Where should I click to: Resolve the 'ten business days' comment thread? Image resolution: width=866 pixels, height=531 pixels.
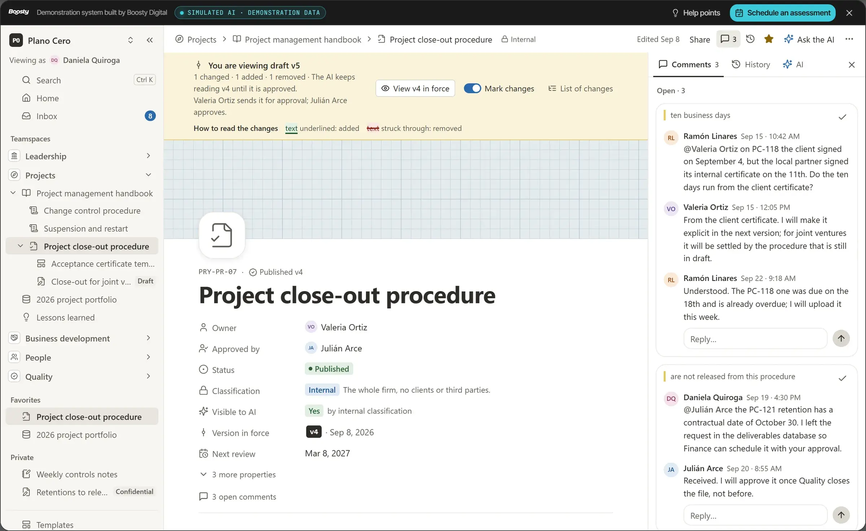(842, 117)
